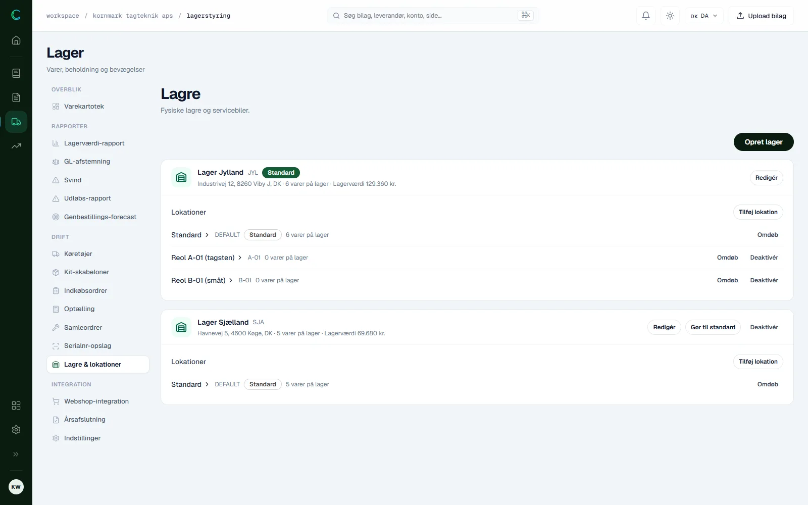Open the home icon in left rail
The width and height of the screenshot is (808, 505).
[x=16, y=40]
